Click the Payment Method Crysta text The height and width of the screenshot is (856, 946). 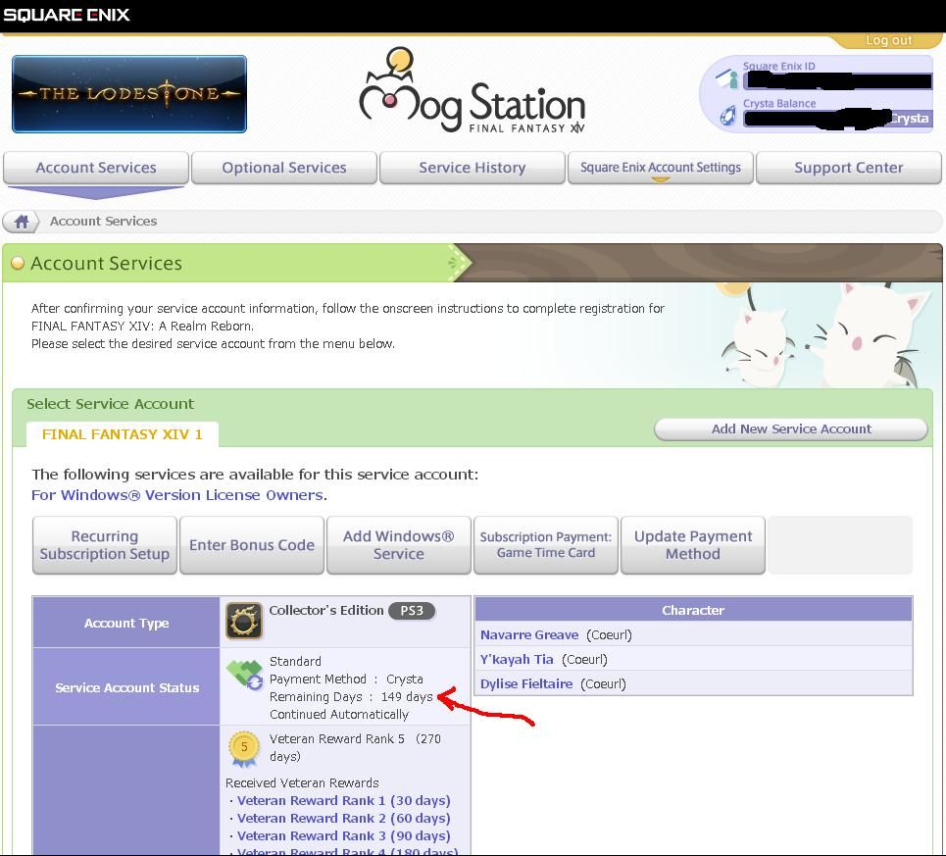(x=346, y=680)
